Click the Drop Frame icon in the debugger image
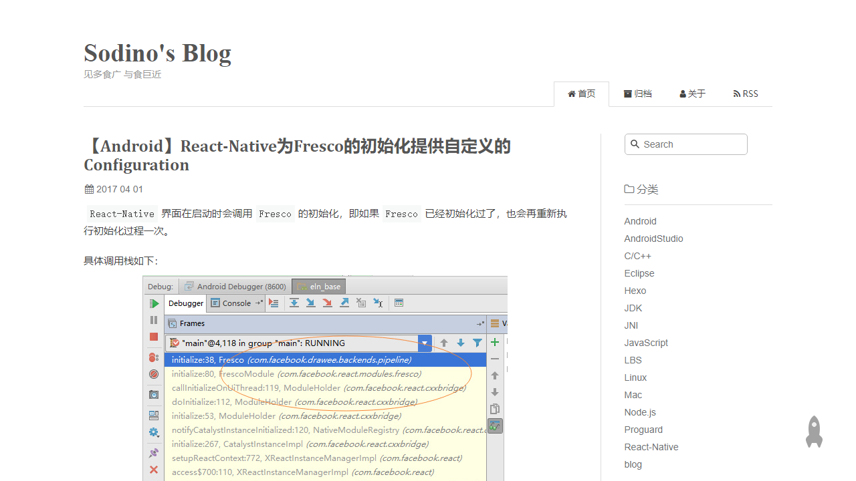 [361, 303]
